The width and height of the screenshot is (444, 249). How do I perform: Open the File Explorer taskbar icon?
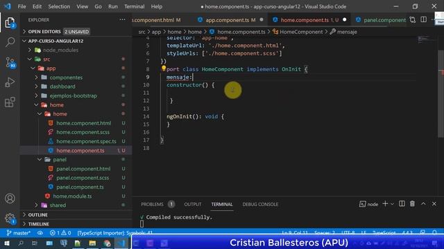92,243
